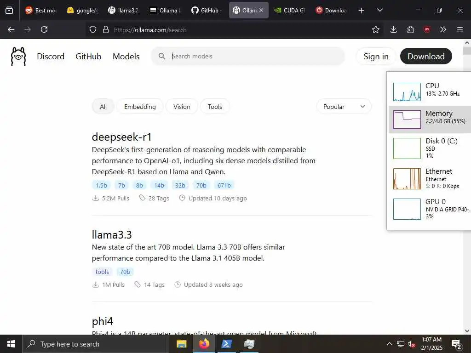
Task: Open the extensions puzzle icon
Action: point(410,29)
